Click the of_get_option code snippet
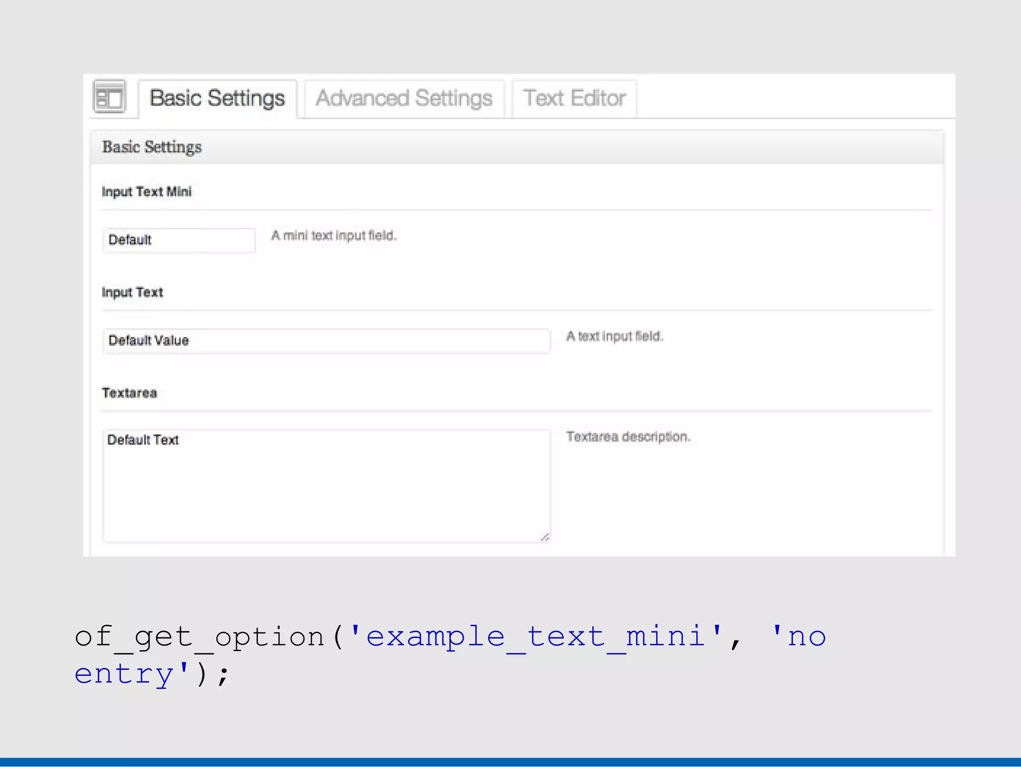The image size is (1021, 767). coord(450,655)
